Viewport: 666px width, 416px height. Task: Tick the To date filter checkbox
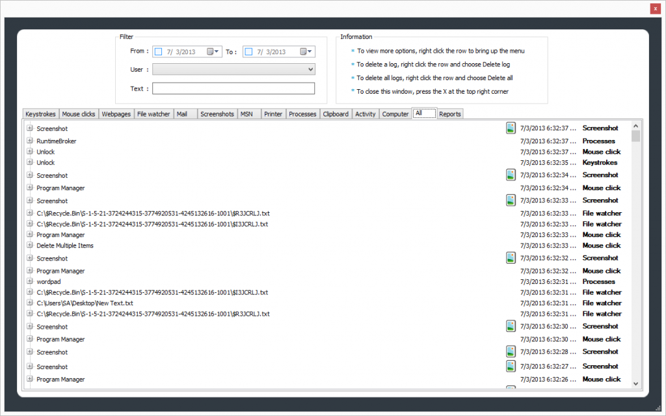click(248, 51)
